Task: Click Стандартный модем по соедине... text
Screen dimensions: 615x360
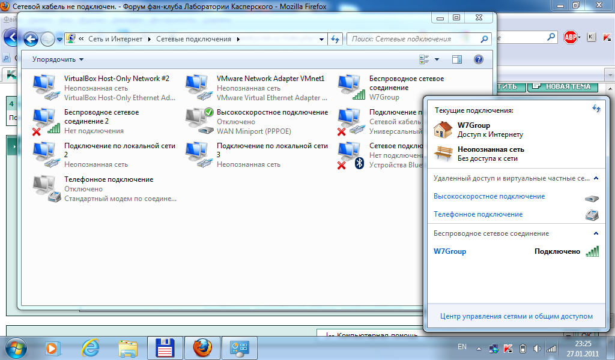Action: pos(120,199)
